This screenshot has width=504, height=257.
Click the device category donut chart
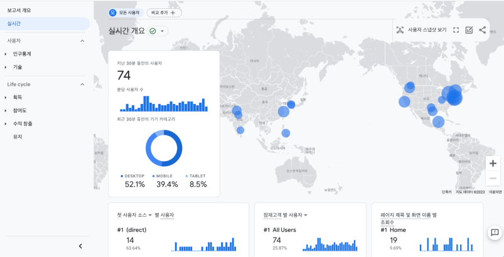point(164,148)
